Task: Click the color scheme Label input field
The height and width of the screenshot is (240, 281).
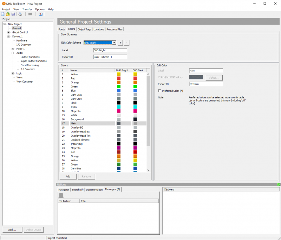Action: [110, 50]
